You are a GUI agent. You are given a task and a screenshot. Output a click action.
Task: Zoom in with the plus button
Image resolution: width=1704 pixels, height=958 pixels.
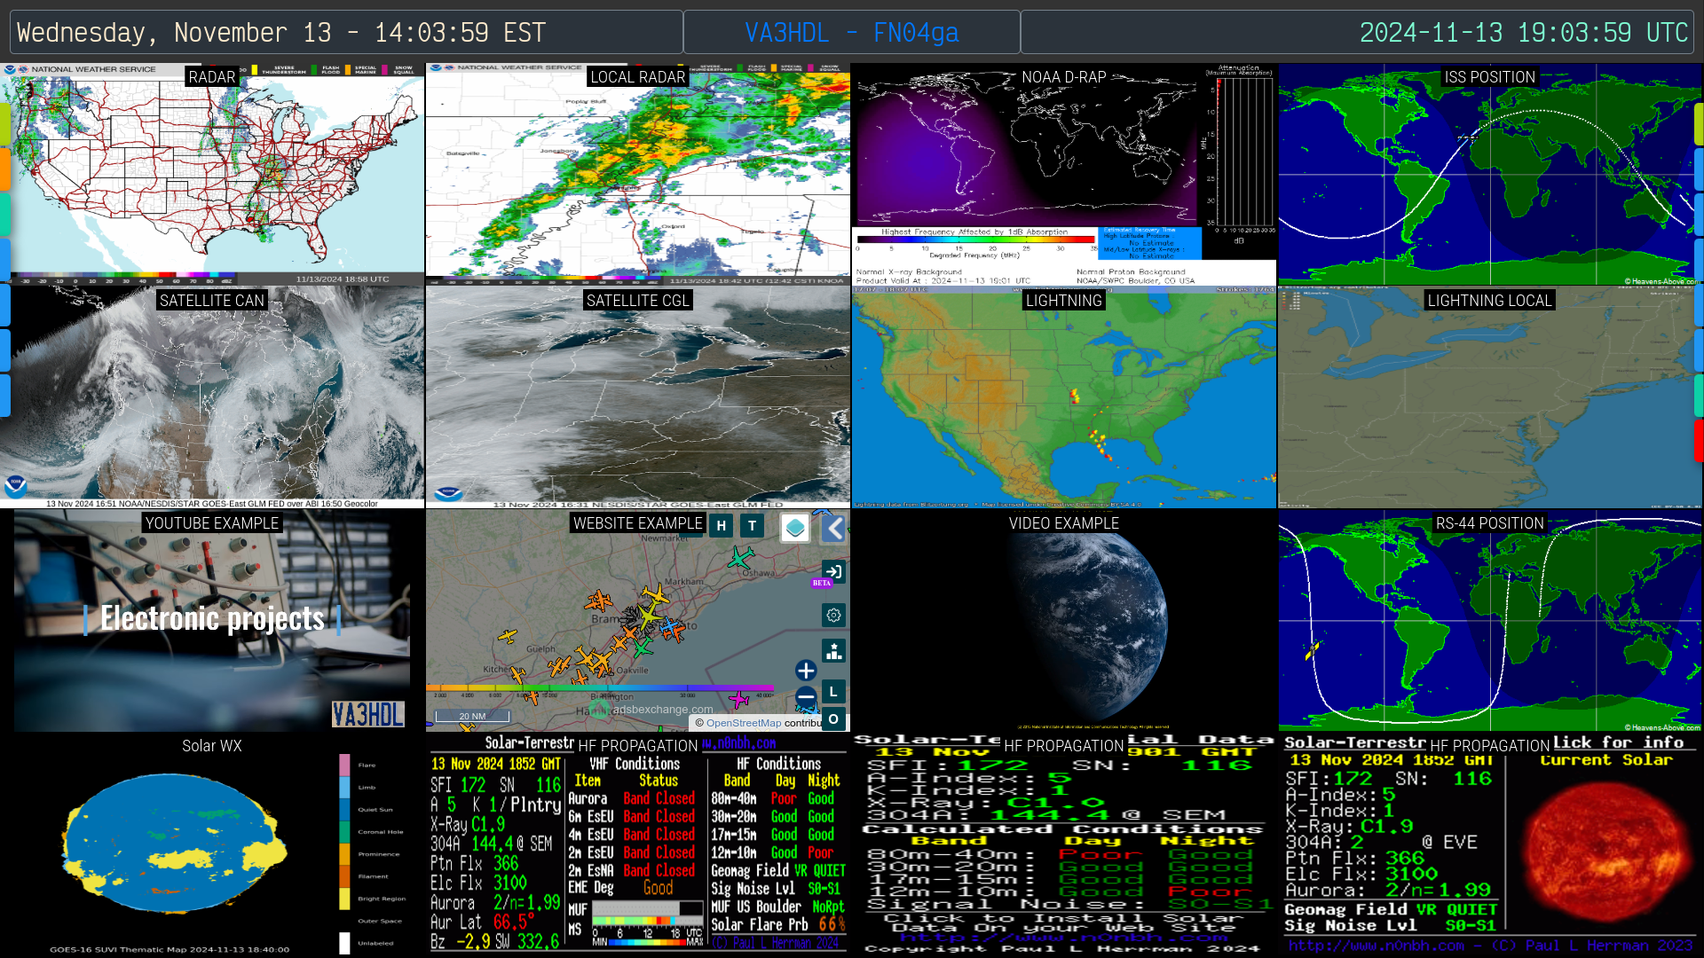(x=806, y=671)
